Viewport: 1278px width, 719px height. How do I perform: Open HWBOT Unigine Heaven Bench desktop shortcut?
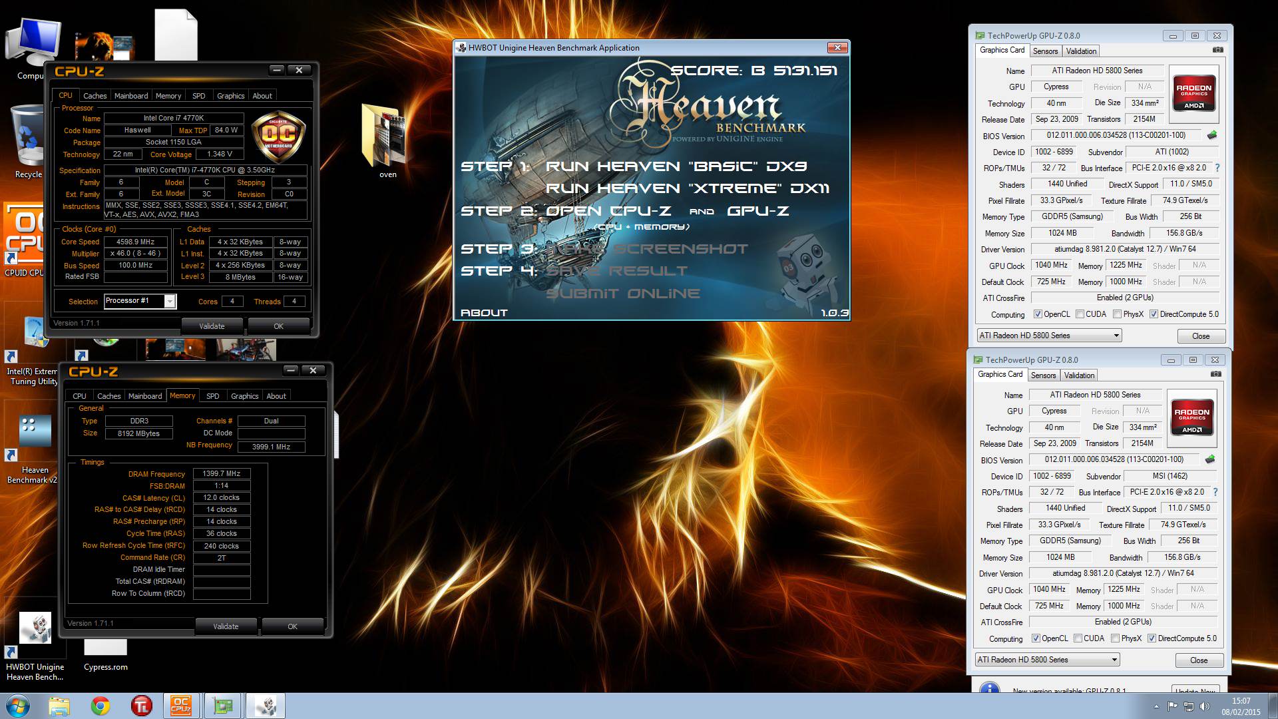[35, 646]
